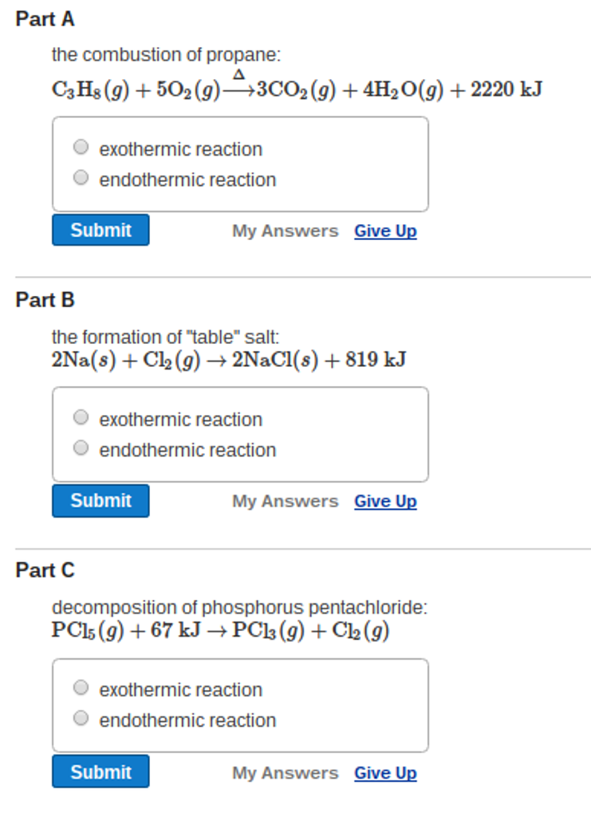View "My Answers" for Part B
Screen dimensions: 591x817
tap(284, 501)
